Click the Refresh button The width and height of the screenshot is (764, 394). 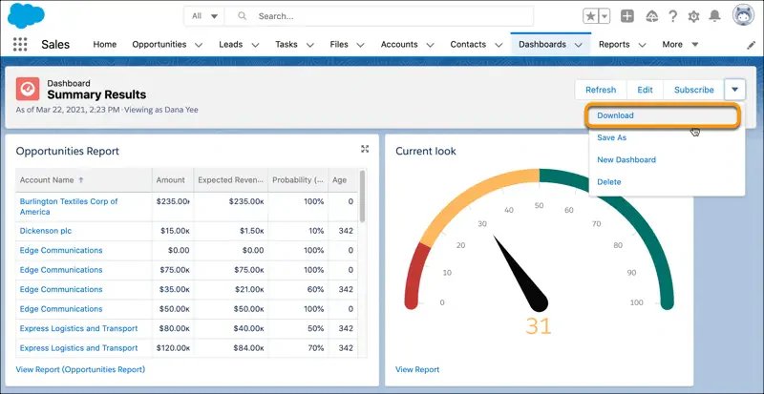(601, 90)
